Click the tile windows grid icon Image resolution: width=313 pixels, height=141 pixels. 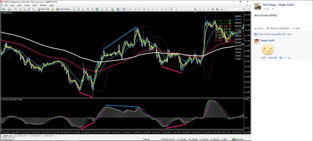tap(97, 9)
